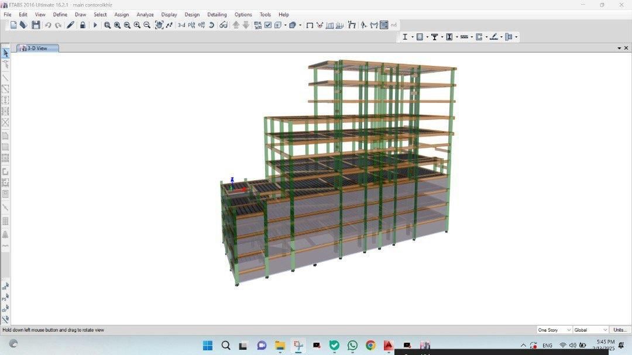Expand shear wall design dropdown arrow
This screenshot has width=632, height=355.
[486, 37]
